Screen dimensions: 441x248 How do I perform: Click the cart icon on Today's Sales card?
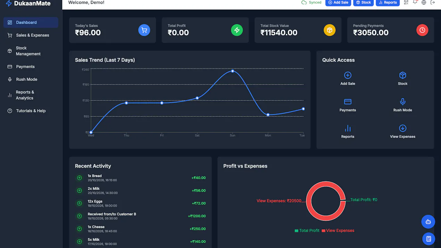coord(144,30)
